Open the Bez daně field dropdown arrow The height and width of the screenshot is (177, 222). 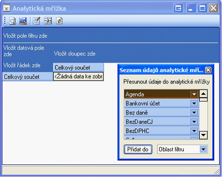(x=194, y=113)
